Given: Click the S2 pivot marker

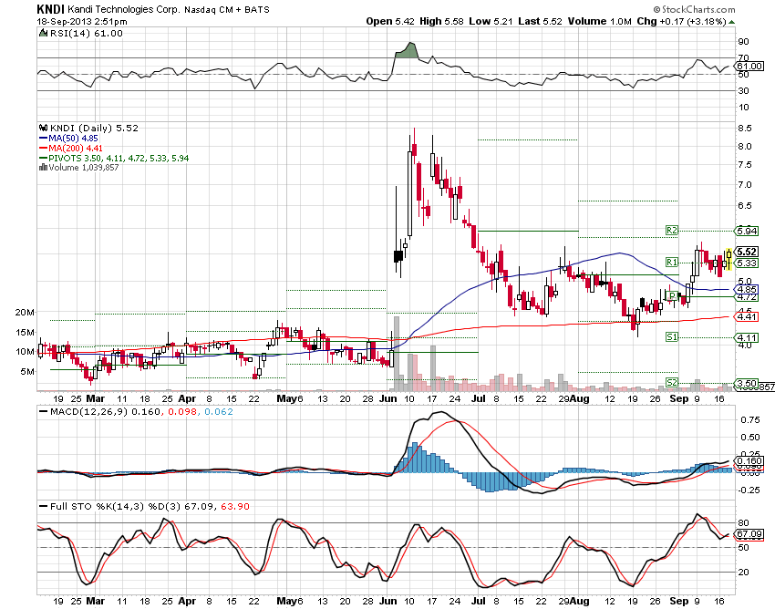Looking at the screenshot, I should pyautogui.click(x=672, y=383).
